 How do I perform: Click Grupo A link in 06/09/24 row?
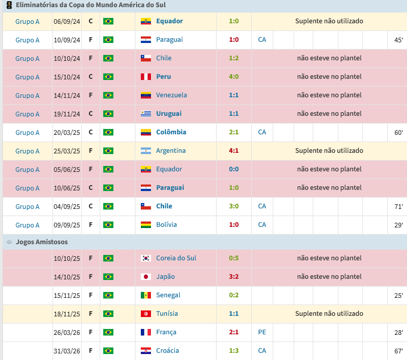click(x=27, y=21)
